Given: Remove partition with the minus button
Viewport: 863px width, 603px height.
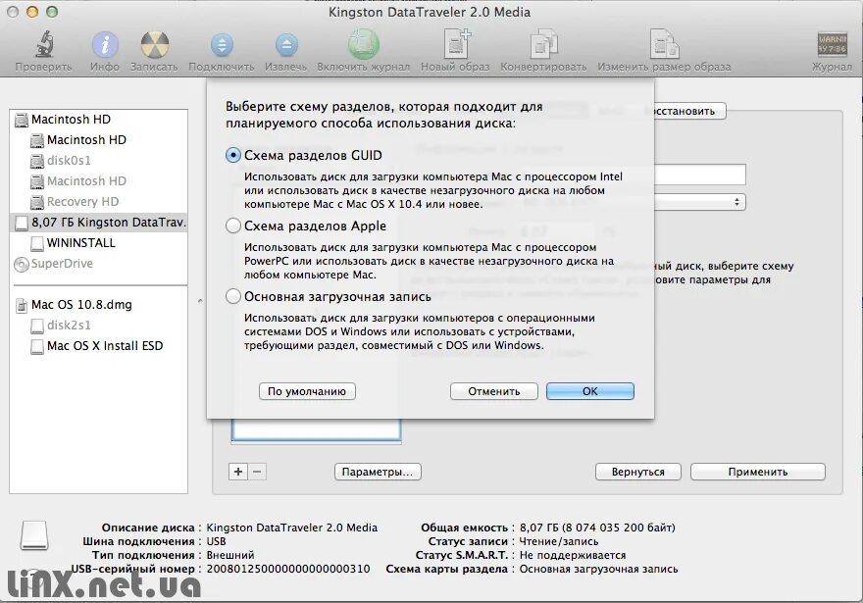Looking at the screenshot, I should point(257,472).
